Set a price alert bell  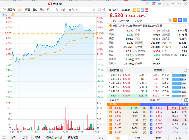click(x=170, y=20)
